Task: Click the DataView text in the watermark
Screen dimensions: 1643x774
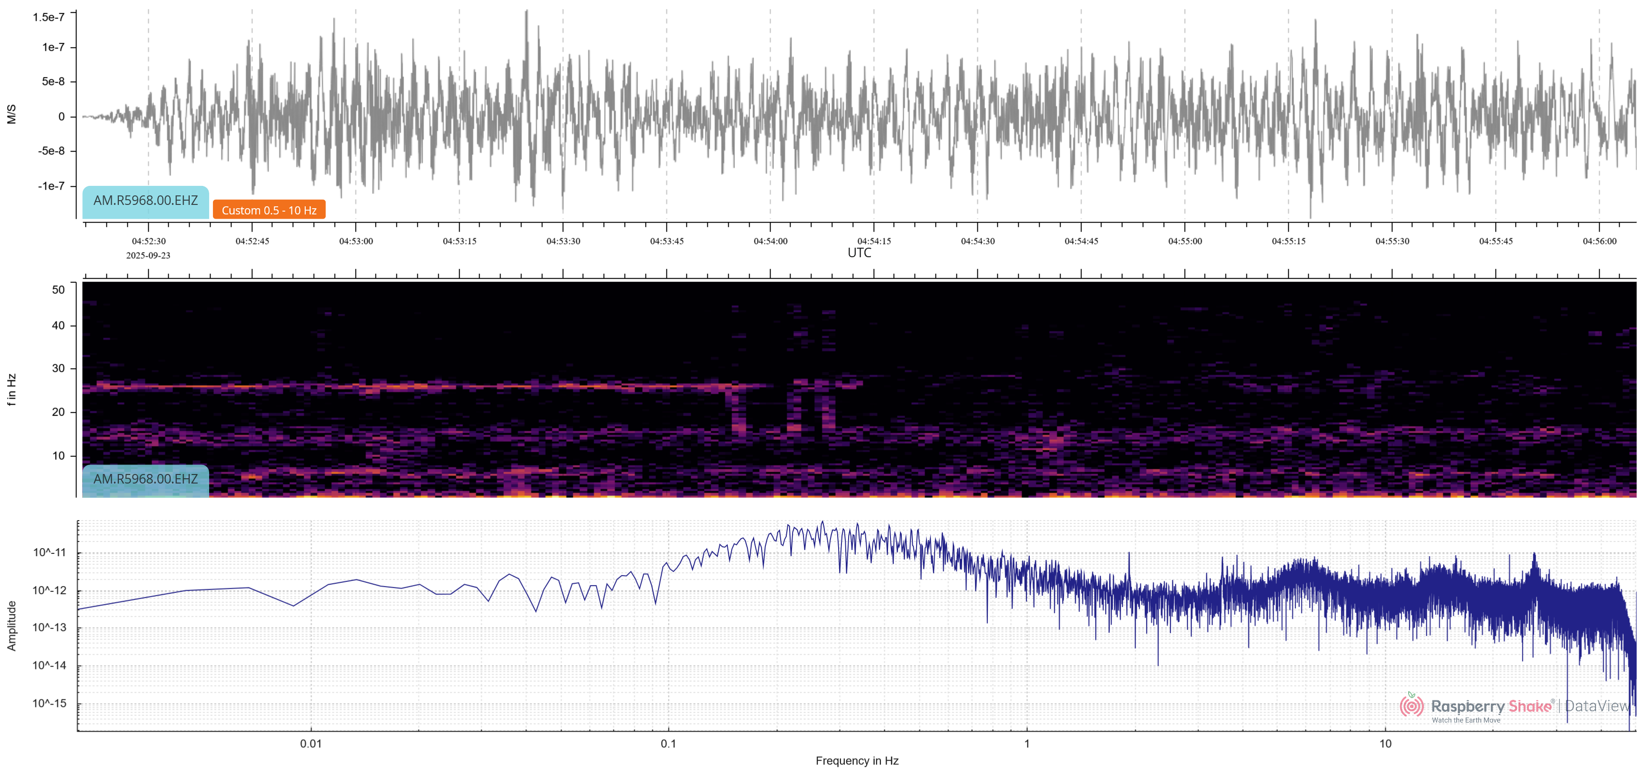Action: pos(1596,706)
